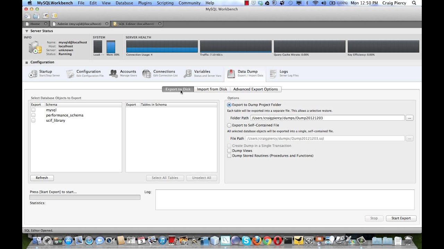The image size is (444, 249).
Task: Open Trash in the dock
Action: pos(409,240)
